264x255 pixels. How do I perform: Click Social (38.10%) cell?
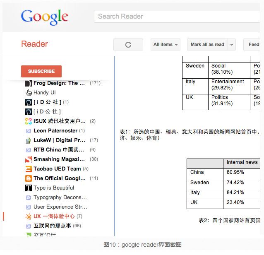229,70
